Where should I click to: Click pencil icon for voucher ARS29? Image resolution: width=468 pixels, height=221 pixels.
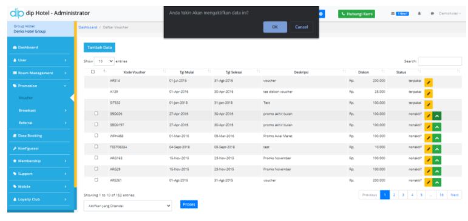(429, 171)
